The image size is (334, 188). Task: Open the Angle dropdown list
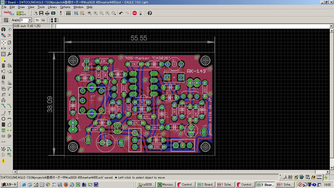(x=30, y=20)
